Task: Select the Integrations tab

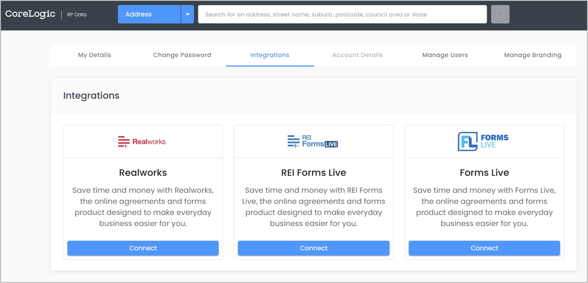Action: (x=270, y=55)
